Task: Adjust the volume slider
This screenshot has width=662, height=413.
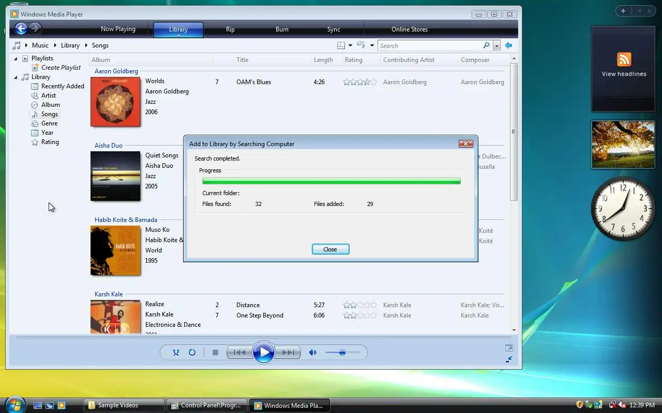Action: point(342,352)
